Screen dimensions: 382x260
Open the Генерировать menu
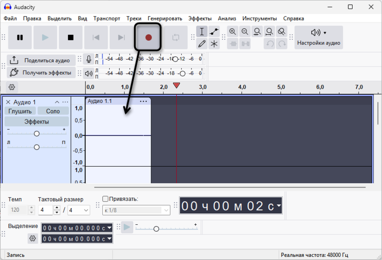(x=165, y=18)
